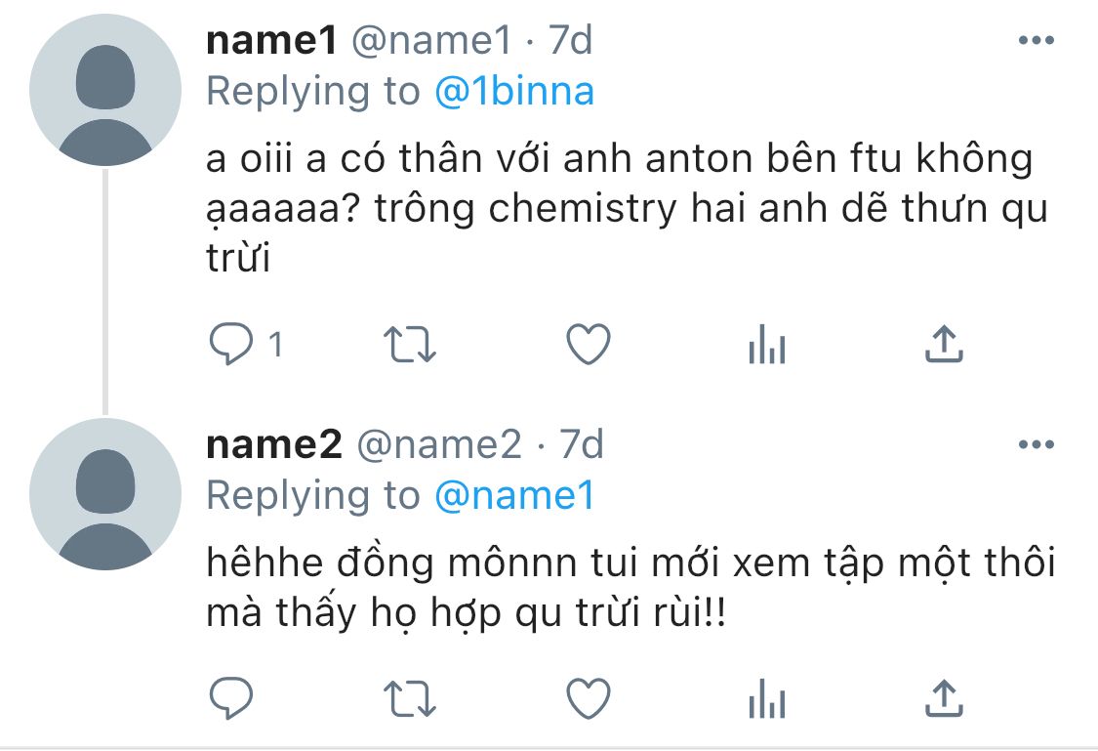Open the @name1 reply mention link
This screenshot has height=751, width=1098.
pyautogui.click(x=513, y=496)
